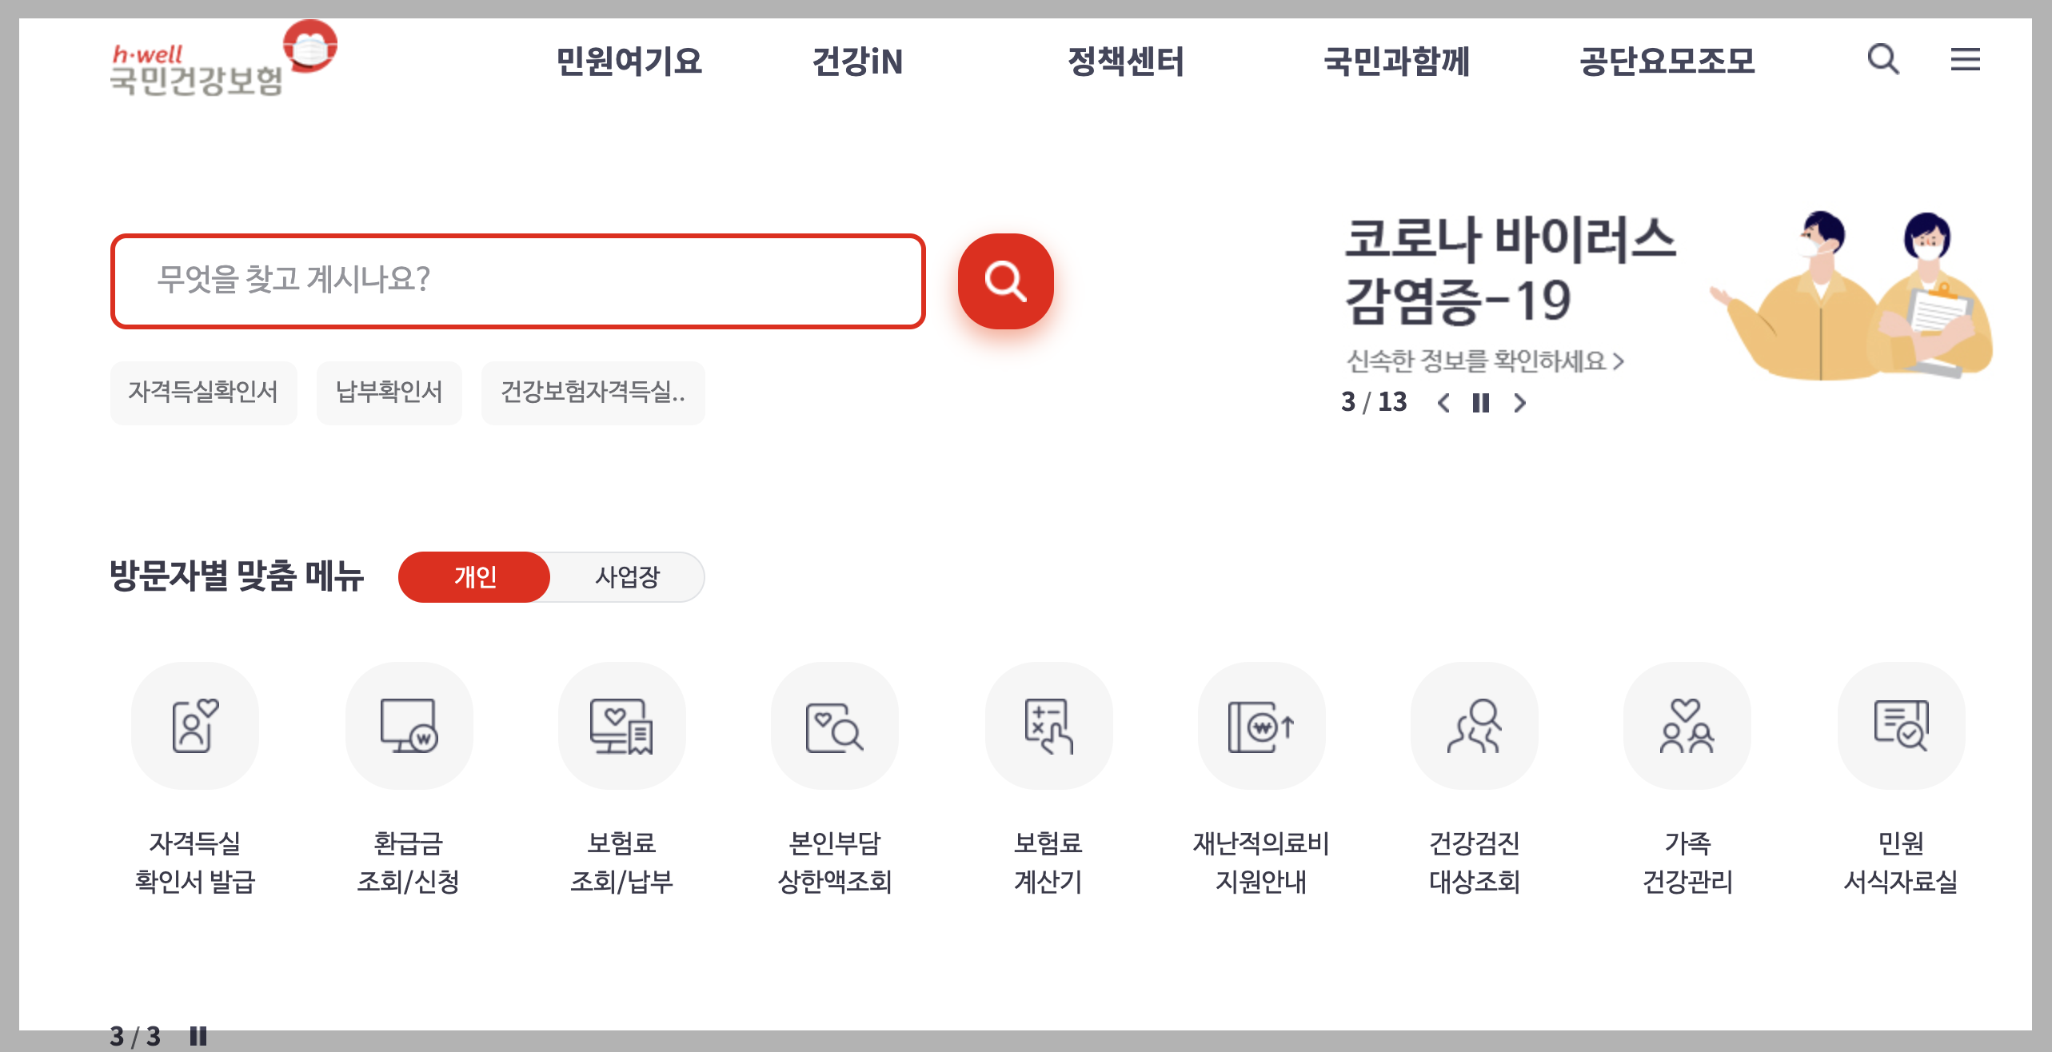Select the 개인 toggle option
The height and width of the screenshot is (1052, 2052).
click(x=475, y=576)
